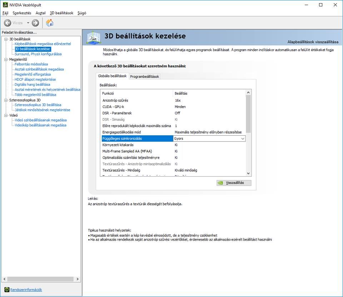343x297 pixels.
Task: Open Asztali színbeállítások megadása
Action: [39, 69]
